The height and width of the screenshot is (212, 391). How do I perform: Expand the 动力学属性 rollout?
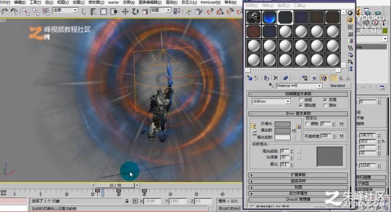298,193
